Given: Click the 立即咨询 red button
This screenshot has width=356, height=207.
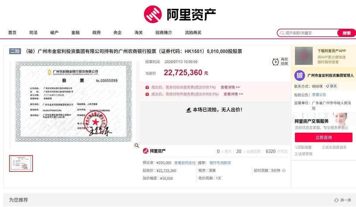Looking at the screenshot, I should (x=324, y=137).
